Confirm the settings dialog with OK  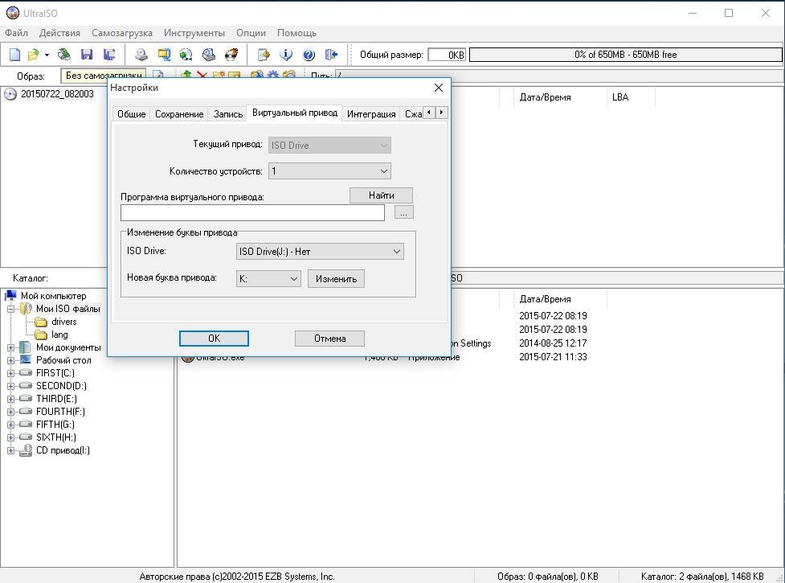pos(214,338)
